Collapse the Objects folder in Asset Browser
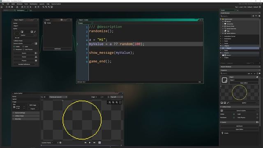This screenshot has height=148, width=263. (x=221, y=46)
